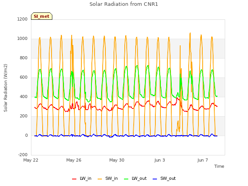
Task: Click the x-axis title Time
Action: click(x=219, y=166)
